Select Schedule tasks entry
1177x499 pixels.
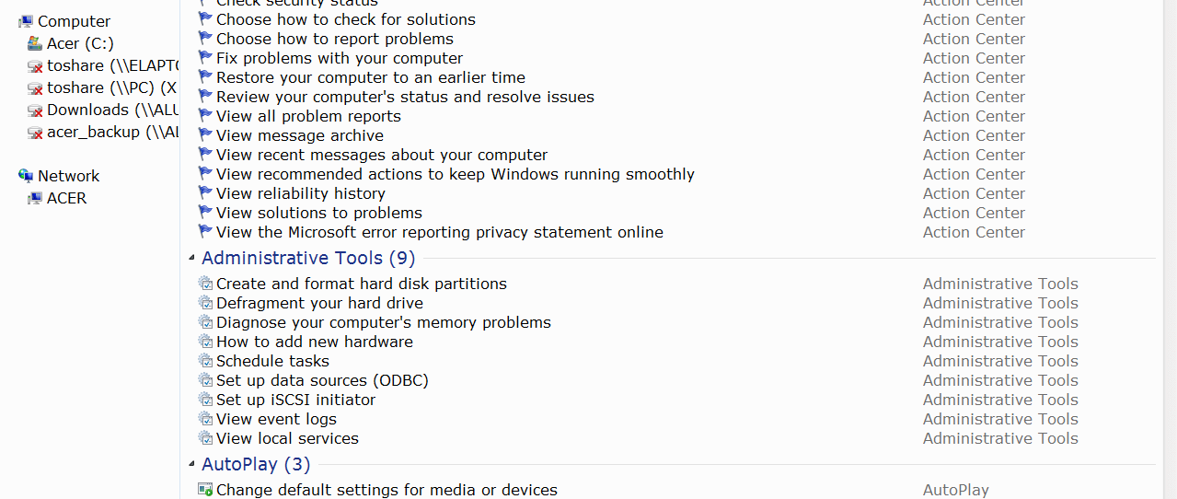(x=272, y=361)
